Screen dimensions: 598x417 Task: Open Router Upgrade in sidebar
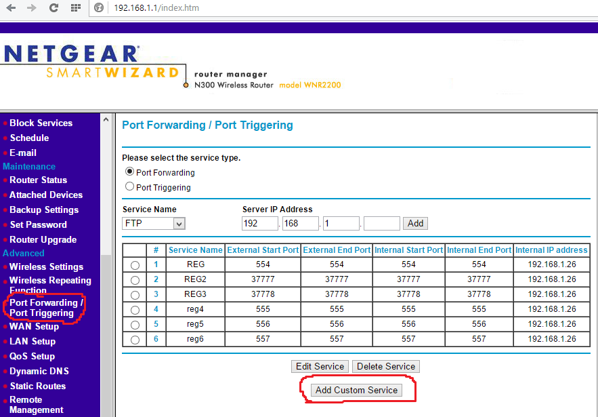click(43, 239)
